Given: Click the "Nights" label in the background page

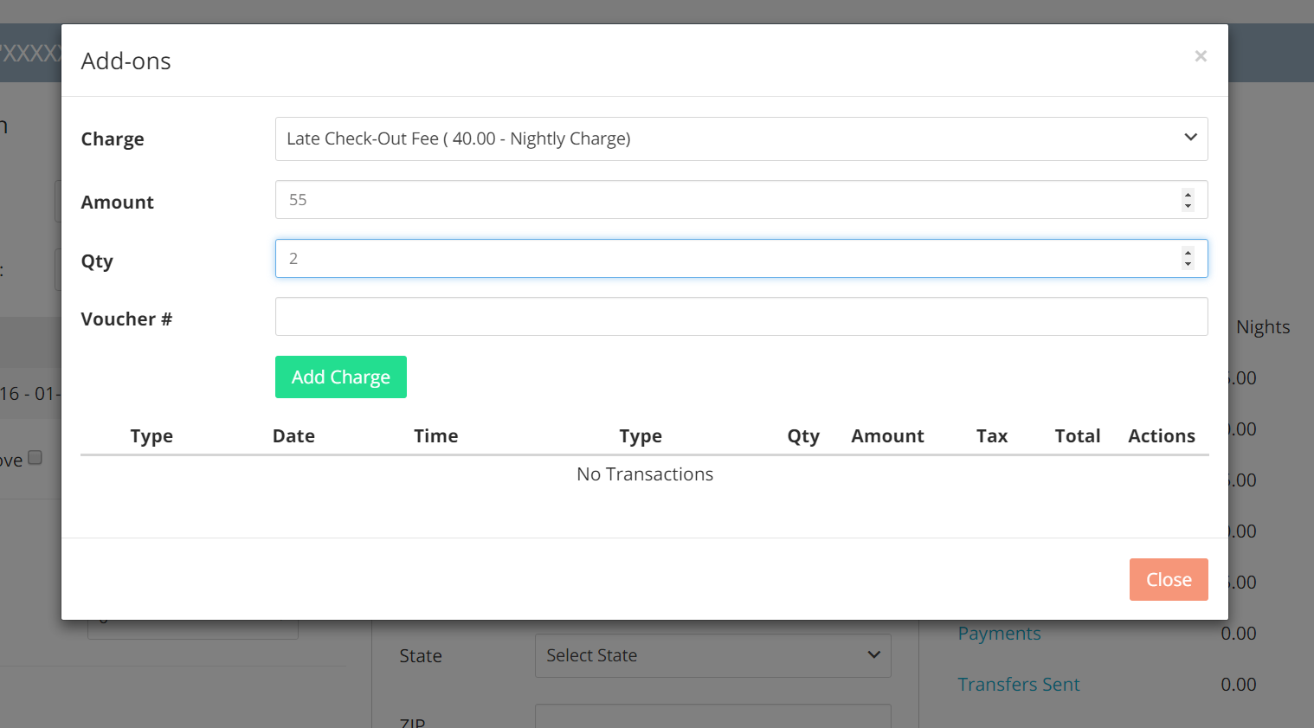Looking at the screenshot, I should [x=1263, y=327].
